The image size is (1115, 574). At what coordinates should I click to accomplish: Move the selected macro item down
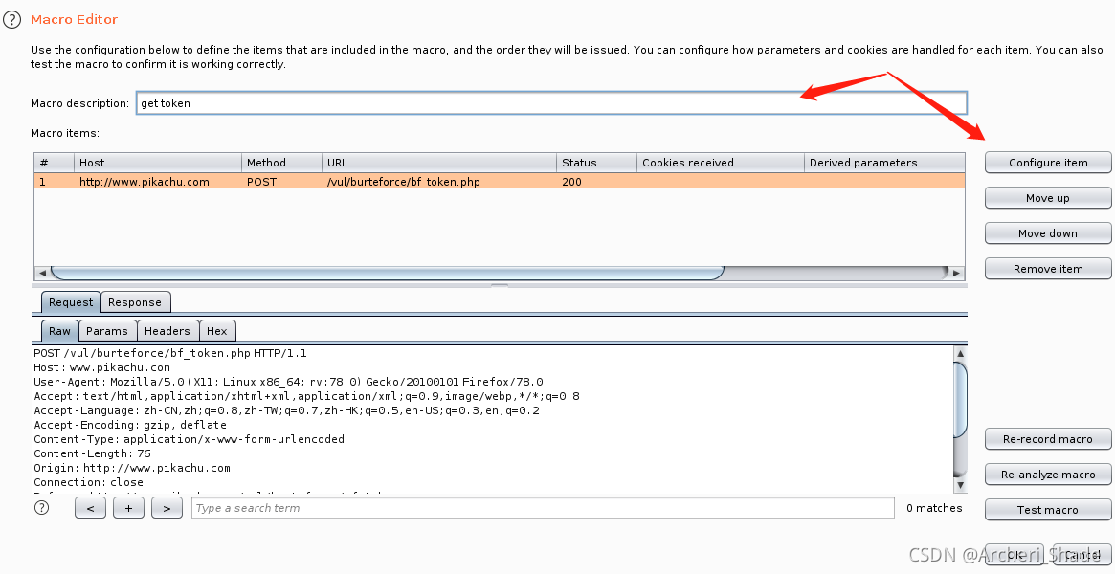click(1048, 233)
